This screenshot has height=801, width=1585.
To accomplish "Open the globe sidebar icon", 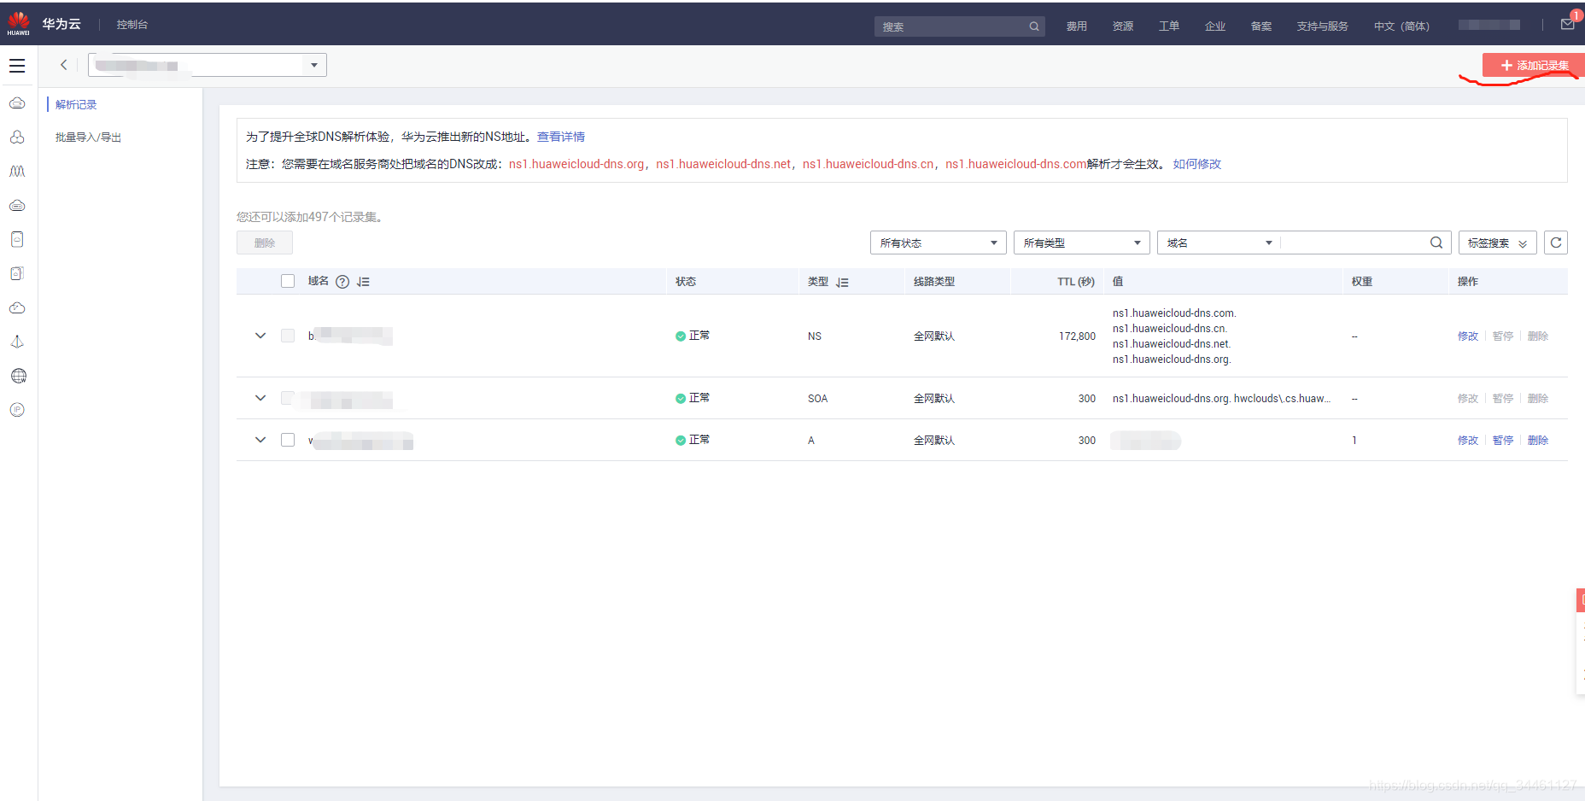I will click(x=18, y=376).
